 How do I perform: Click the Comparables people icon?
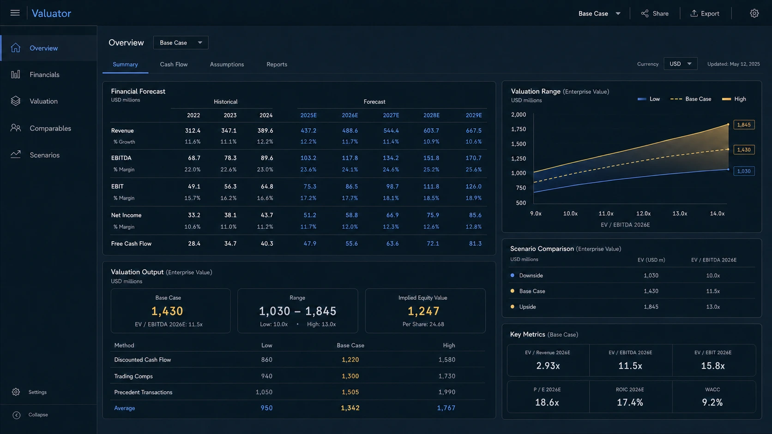point(16,128)
